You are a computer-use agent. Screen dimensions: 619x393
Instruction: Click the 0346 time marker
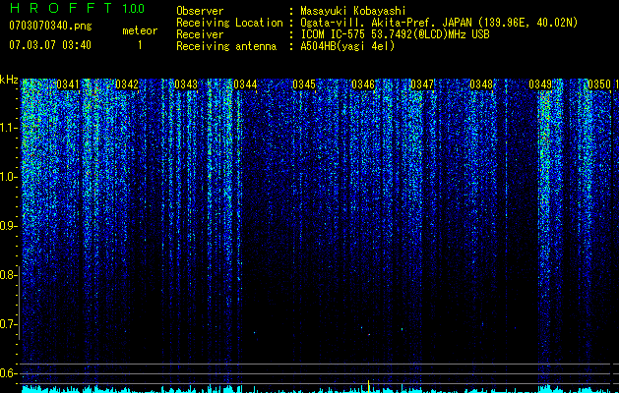(x=363, y=84)
